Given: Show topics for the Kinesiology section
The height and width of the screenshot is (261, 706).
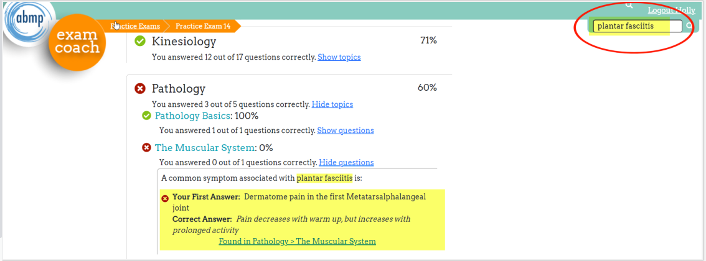Looking at the screenshot, I should click(339, 57).
